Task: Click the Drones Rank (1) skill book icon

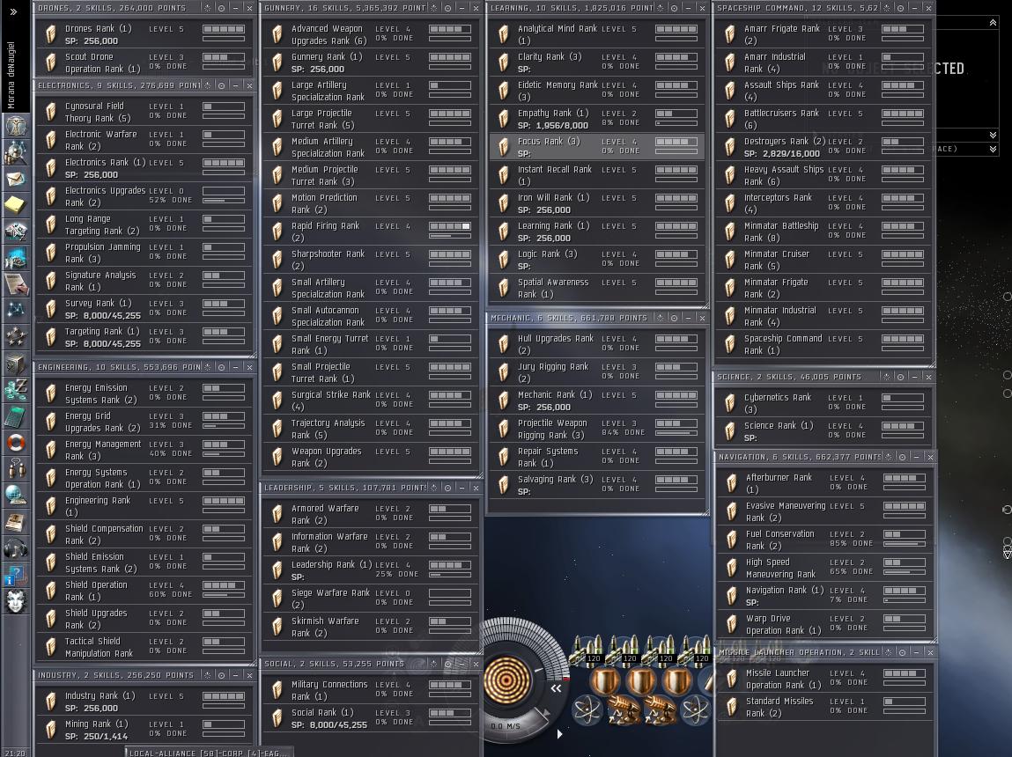Action: [x=50, y=34]
